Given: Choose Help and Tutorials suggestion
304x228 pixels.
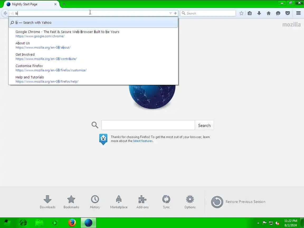Looking at the screenshot, I should pos(93,79).
